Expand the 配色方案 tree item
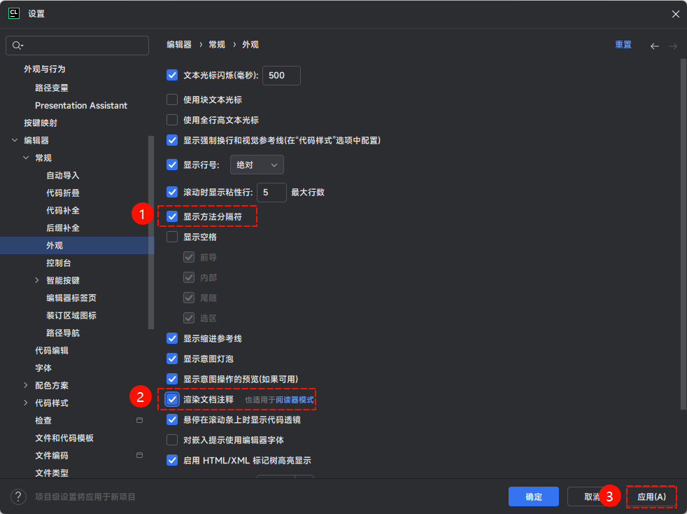Viewport: 687px width, 514px height. (x=26, y=384)
